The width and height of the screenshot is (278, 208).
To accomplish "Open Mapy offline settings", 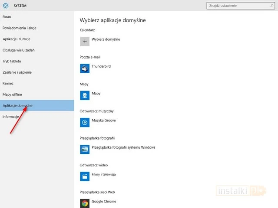I will click(x=12, y=94).
